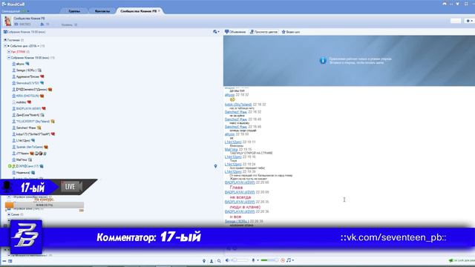
Task: Open L14r(12pm) link at 22:19:11
Action: (x=233, y=142)
